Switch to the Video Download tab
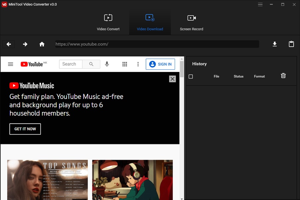 pyautogui.click(x=150, y=22)
